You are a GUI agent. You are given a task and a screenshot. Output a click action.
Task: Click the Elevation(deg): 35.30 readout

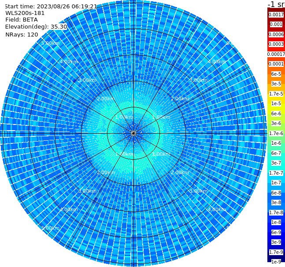[x=36, y=27]
